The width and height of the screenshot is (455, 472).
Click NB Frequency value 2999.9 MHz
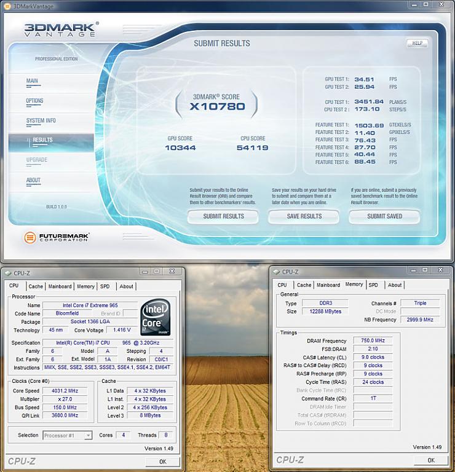420,320
